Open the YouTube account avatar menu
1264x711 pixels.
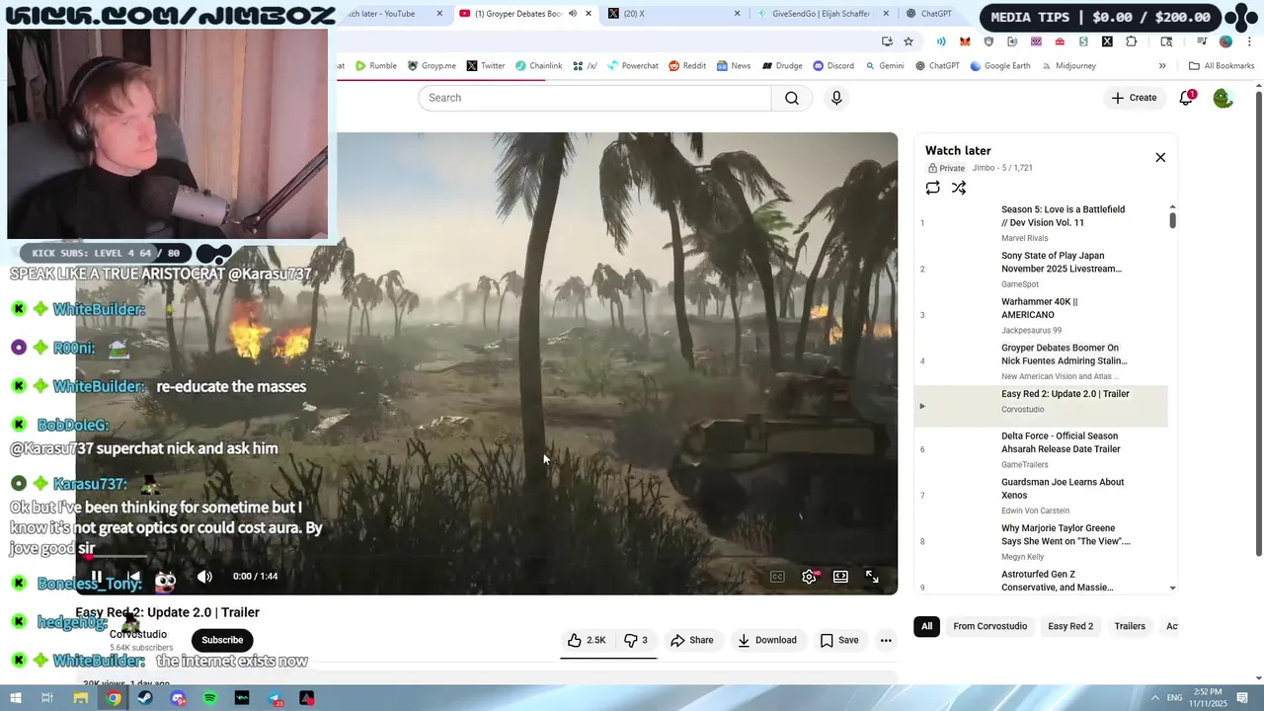coord(1223,98)
